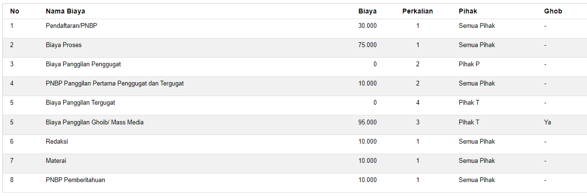Click the "Nama Biaya" column header
The width and height of the screenshot is (587, 196).
(66, 11)
